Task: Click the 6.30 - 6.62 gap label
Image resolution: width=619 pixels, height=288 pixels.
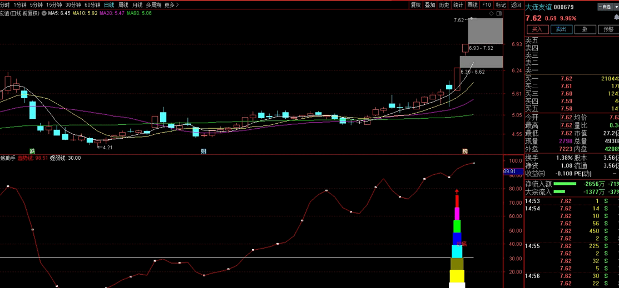Action: point(473,72)
